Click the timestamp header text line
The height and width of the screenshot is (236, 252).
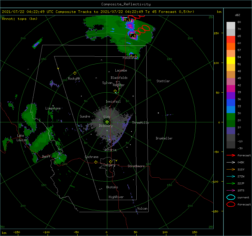pyautogui.click(x=98, y=12)
